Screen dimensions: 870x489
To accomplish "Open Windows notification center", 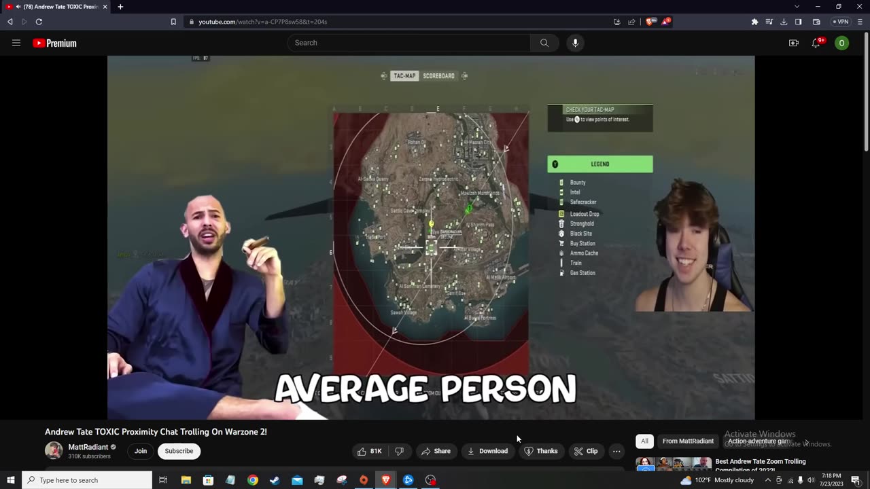I will 856,480.
